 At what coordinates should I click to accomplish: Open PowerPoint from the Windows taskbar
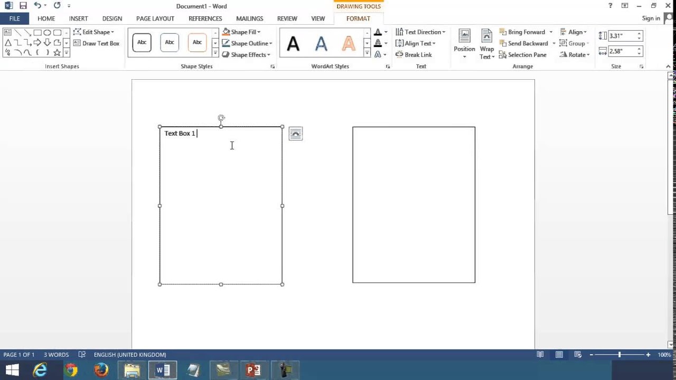coord(253,370)
